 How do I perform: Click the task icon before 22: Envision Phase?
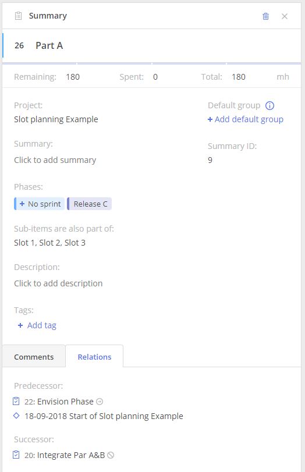pyautogui.click(x=16, y=401)
